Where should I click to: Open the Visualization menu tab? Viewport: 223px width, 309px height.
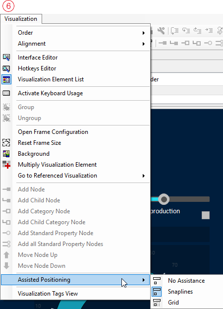(x=21, y=19)
